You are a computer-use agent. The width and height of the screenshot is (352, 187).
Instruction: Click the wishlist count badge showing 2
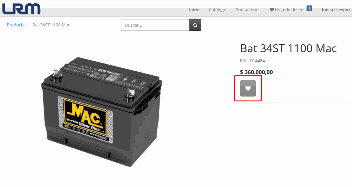coord(309,8)
